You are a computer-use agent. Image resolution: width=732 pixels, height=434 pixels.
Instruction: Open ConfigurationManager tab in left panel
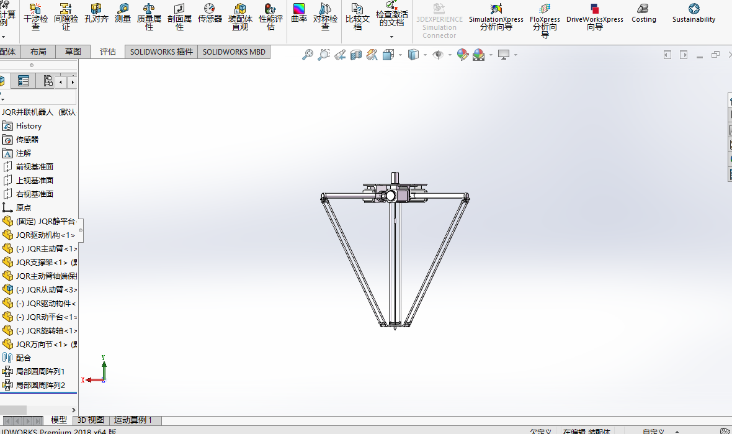tap(47, 81)
